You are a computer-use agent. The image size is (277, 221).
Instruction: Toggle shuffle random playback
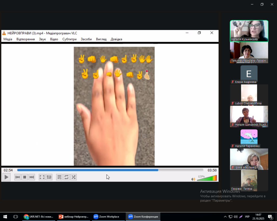[x=73, y=177]
